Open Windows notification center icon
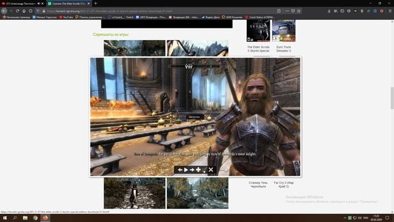This screenshot has width=394, height=222. 387,218
